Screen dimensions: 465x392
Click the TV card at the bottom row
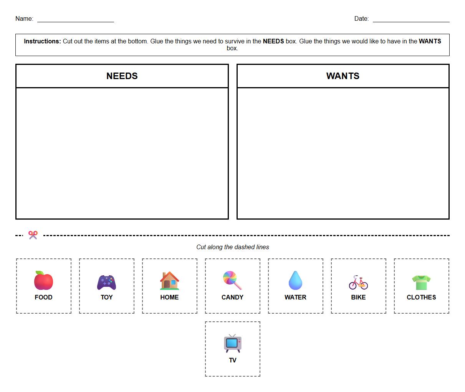(232, 348)
